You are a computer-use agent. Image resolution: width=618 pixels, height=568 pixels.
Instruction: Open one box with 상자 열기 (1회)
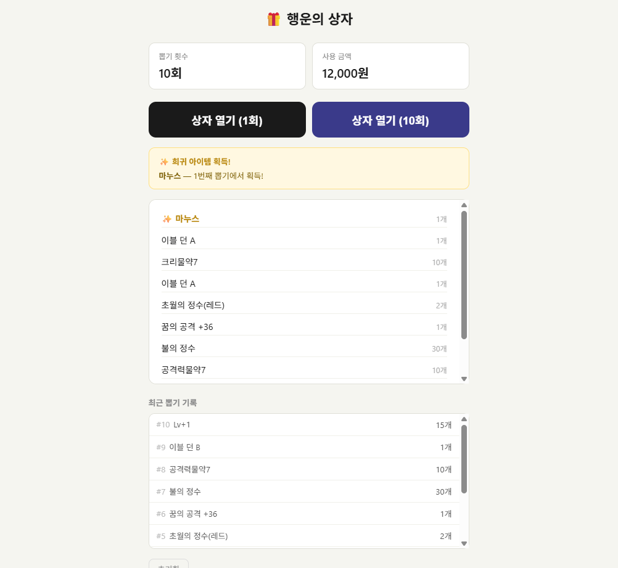pyautogui.click(x=227, y=120)
